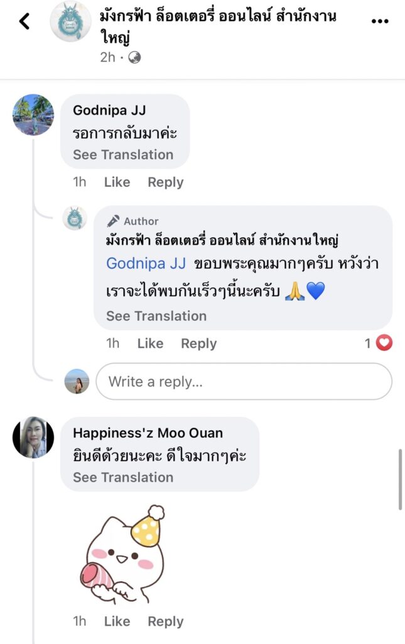The width and height of the screenshot is (405, 644).
Task: Tap the lottery page profile logo in header
Action: coord(70,22)
